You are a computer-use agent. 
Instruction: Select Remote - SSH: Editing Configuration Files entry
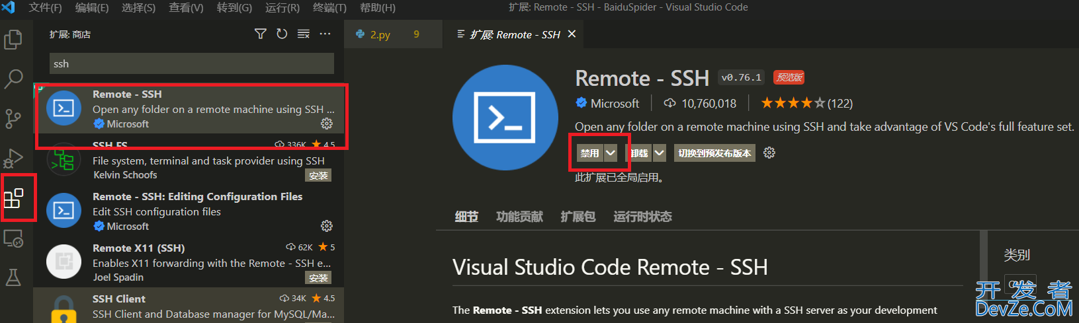click(x=189, y=211)
